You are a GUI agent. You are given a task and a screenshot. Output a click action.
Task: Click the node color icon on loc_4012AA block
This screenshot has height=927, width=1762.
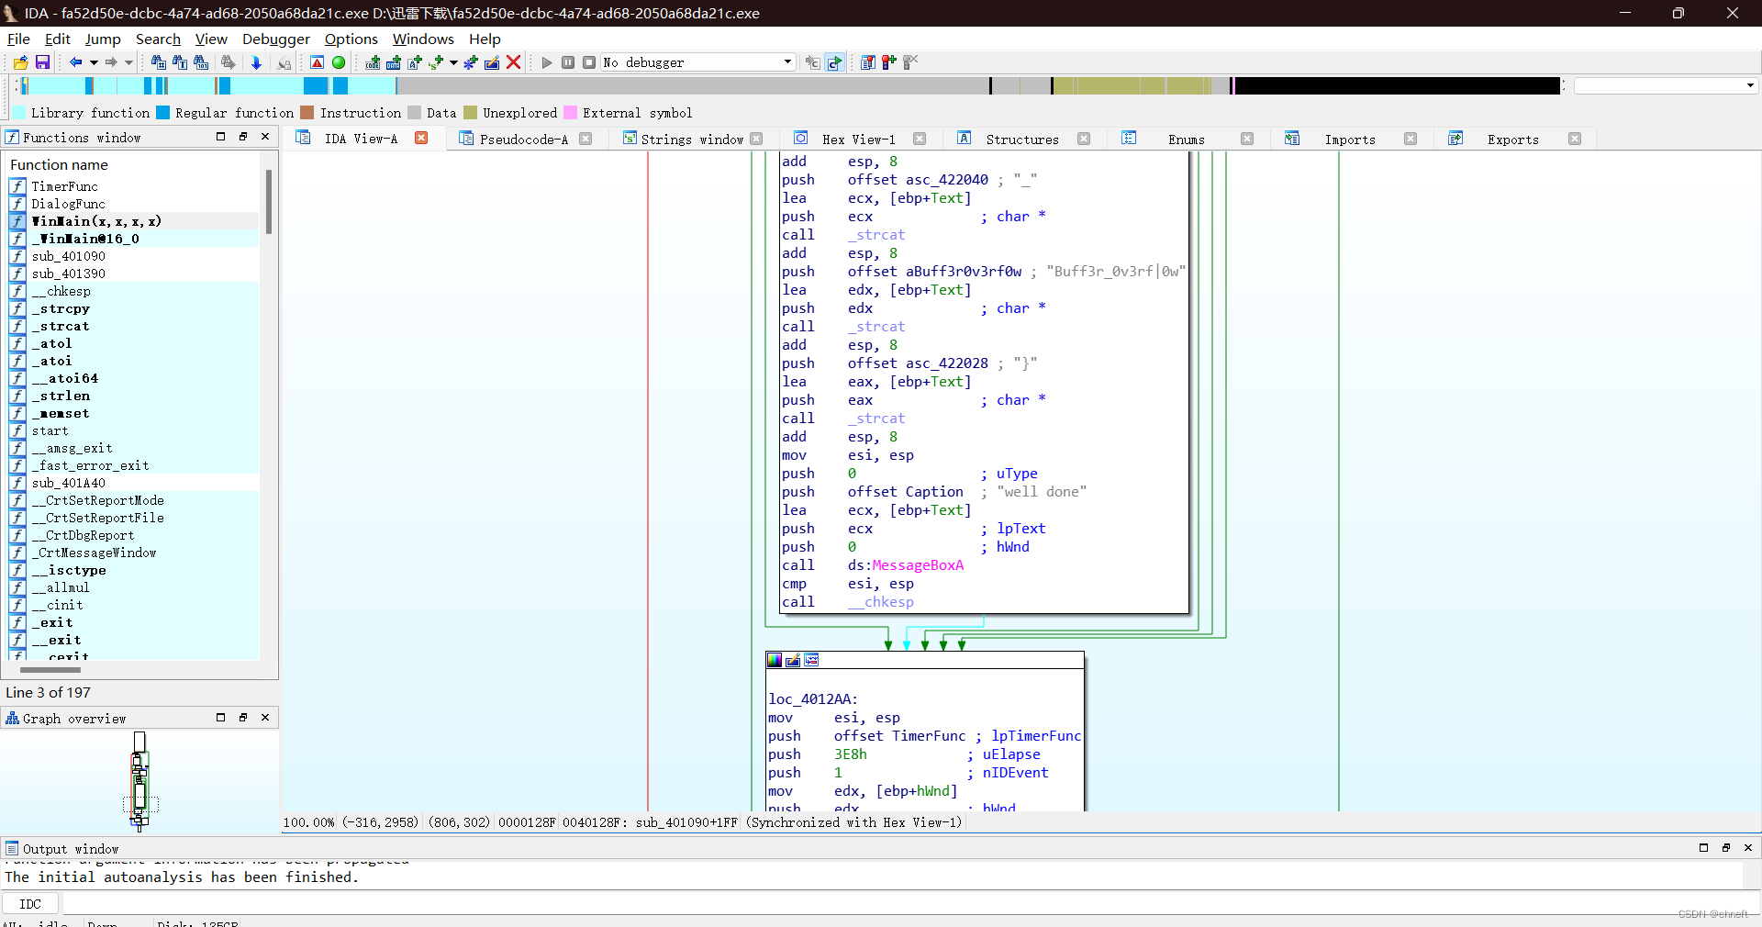pyautogui.click(x=775, y=660)
